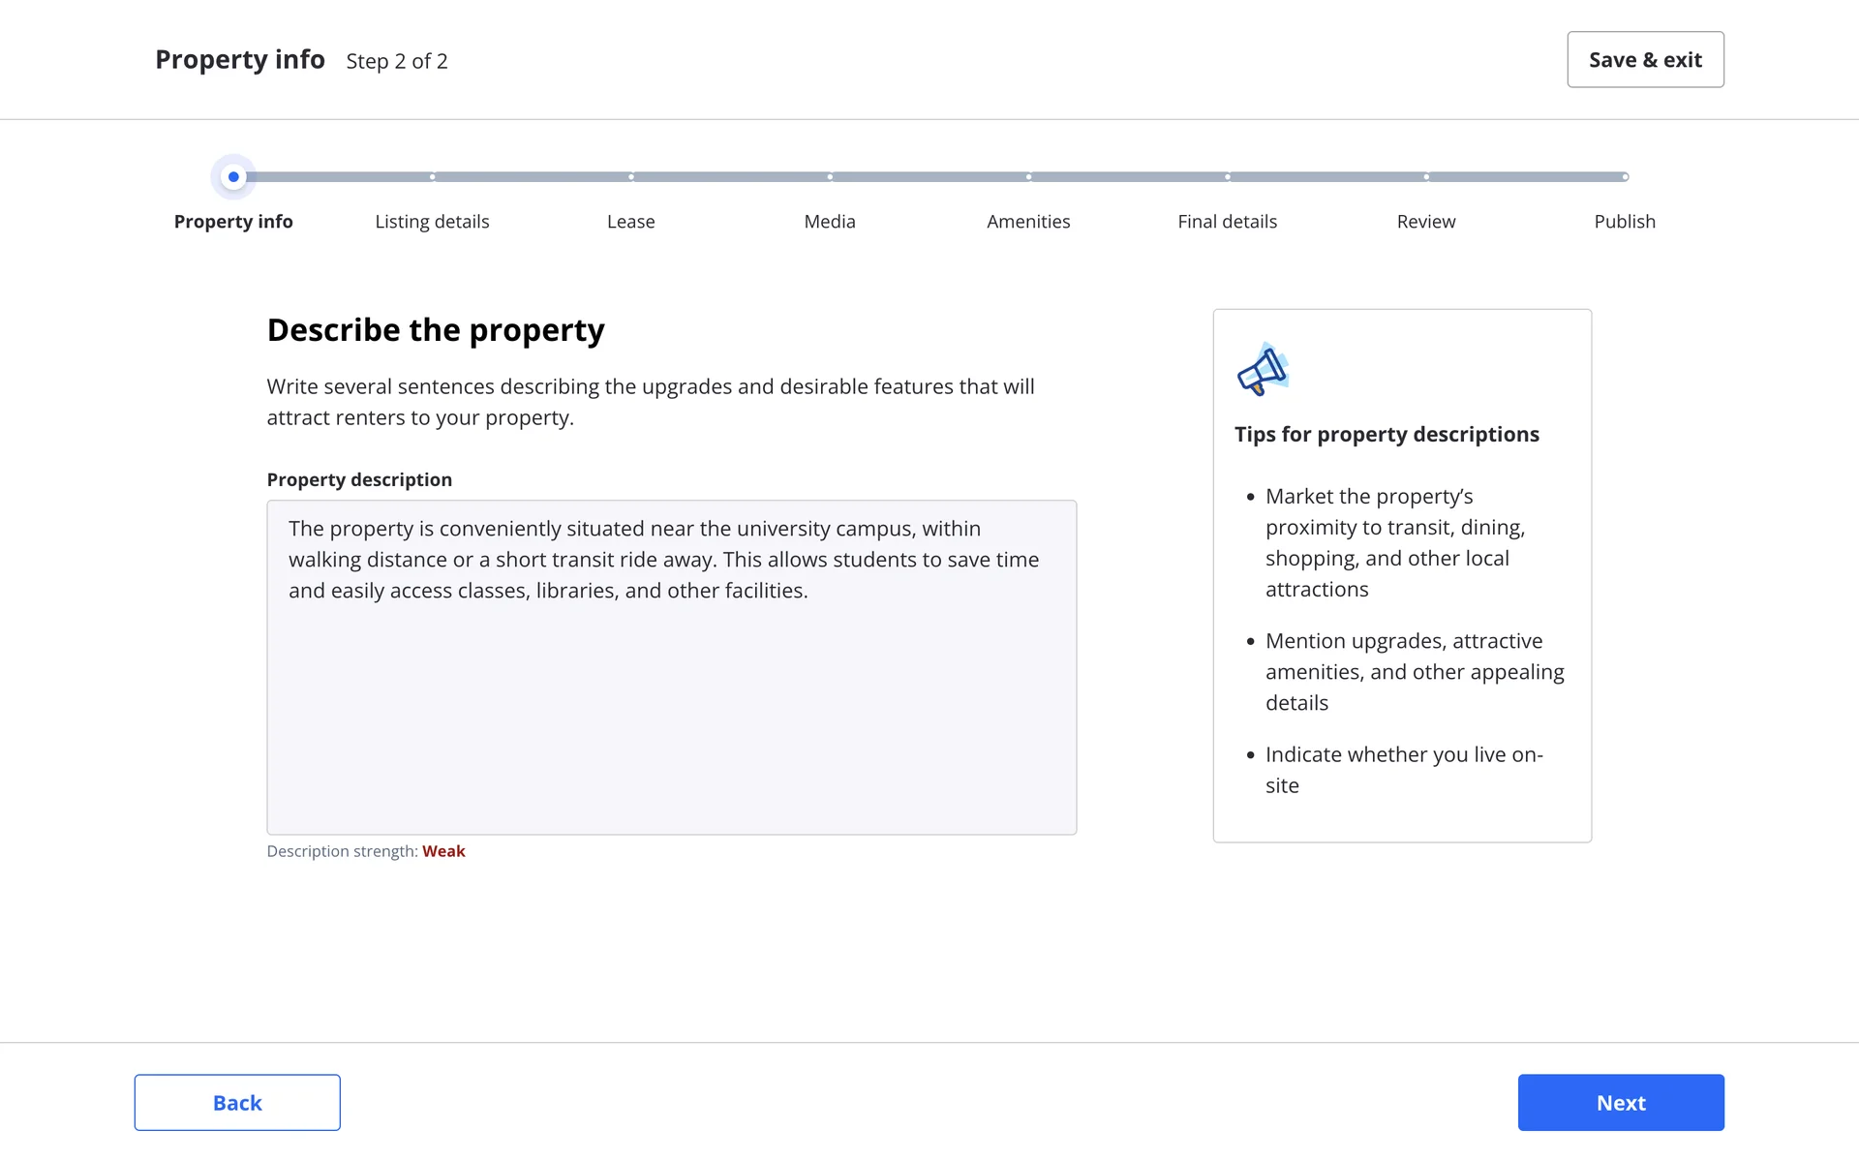Image resolution: width=1859 pixels, height=1162 pixels.
Task: Click the active Property info step dot
Action: (x=233, y=177)
